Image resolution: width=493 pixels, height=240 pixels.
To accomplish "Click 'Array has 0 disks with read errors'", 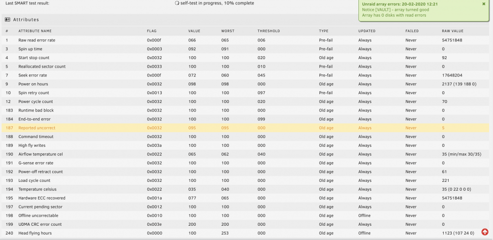I will [394, 15].
